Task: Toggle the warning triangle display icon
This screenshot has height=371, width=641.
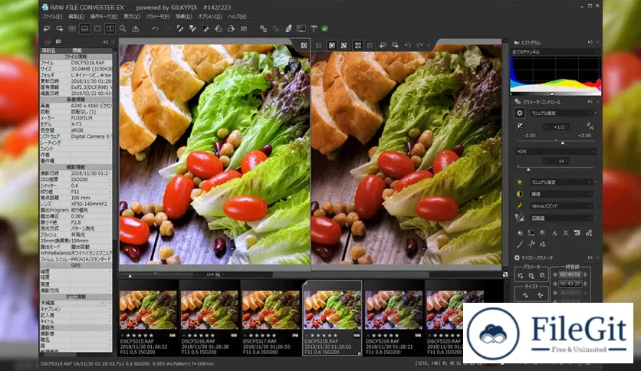Action: click(x=135, y=28)
